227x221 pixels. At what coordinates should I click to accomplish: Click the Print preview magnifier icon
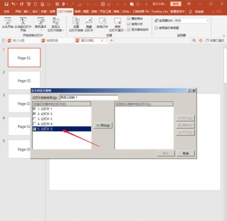[42, 4]
